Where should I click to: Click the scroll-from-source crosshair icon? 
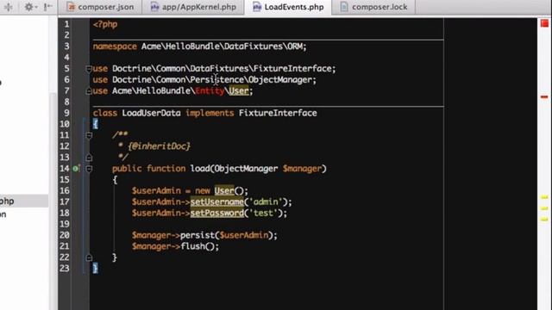click(x=9, y=7)
